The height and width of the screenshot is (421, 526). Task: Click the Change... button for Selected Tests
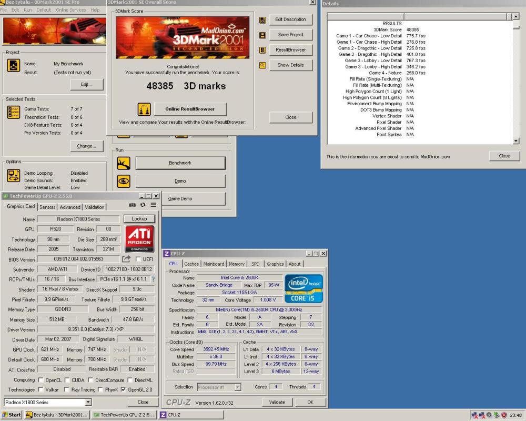(x=87, y=146)
